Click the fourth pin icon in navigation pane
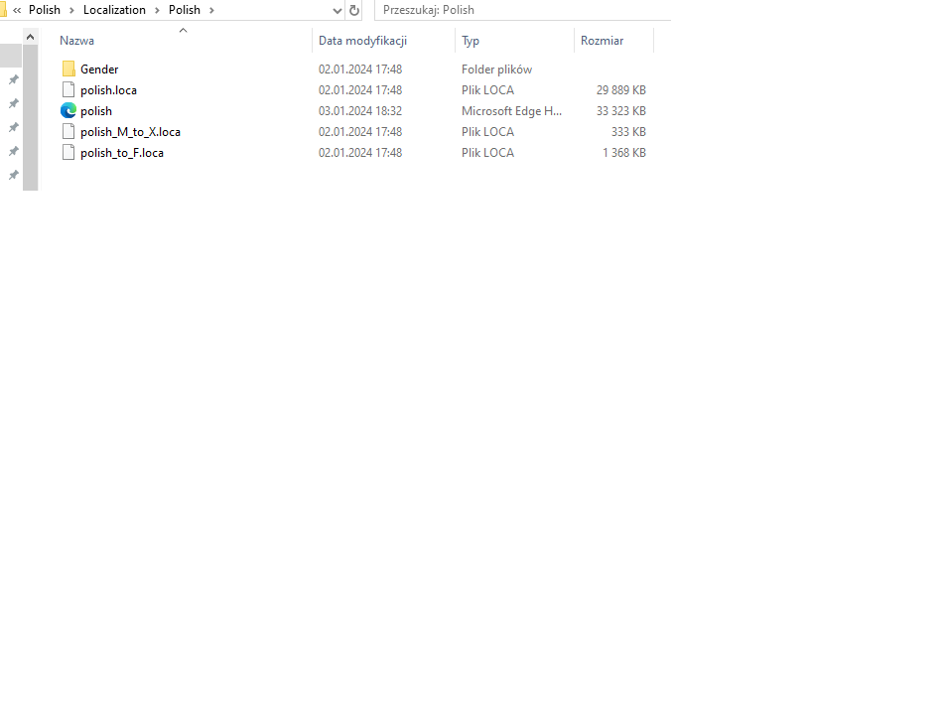This screenshot has height=704, width=946. (13, 151)
